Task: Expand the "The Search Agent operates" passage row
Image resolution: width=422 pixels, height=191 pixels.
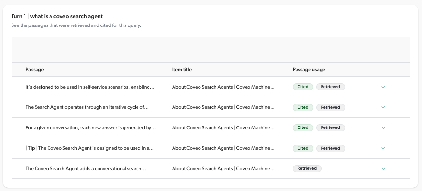Action: pos(383,107)
